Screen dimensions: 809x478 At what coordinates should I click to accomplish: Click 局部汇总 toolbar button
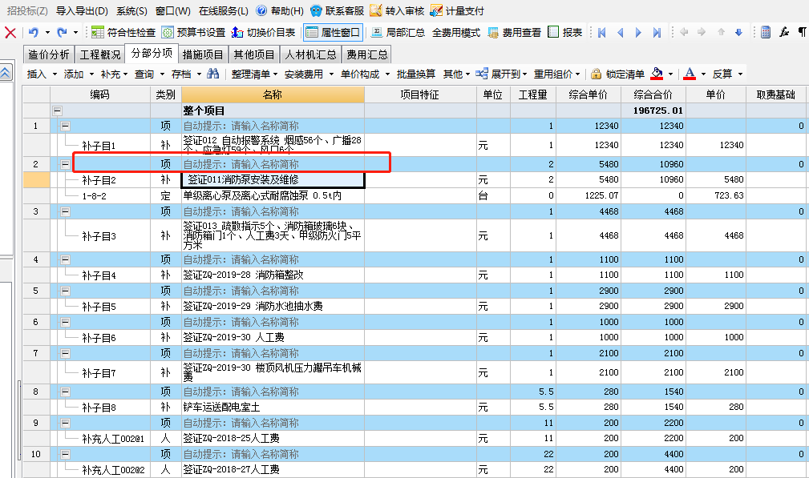point(398,33)
